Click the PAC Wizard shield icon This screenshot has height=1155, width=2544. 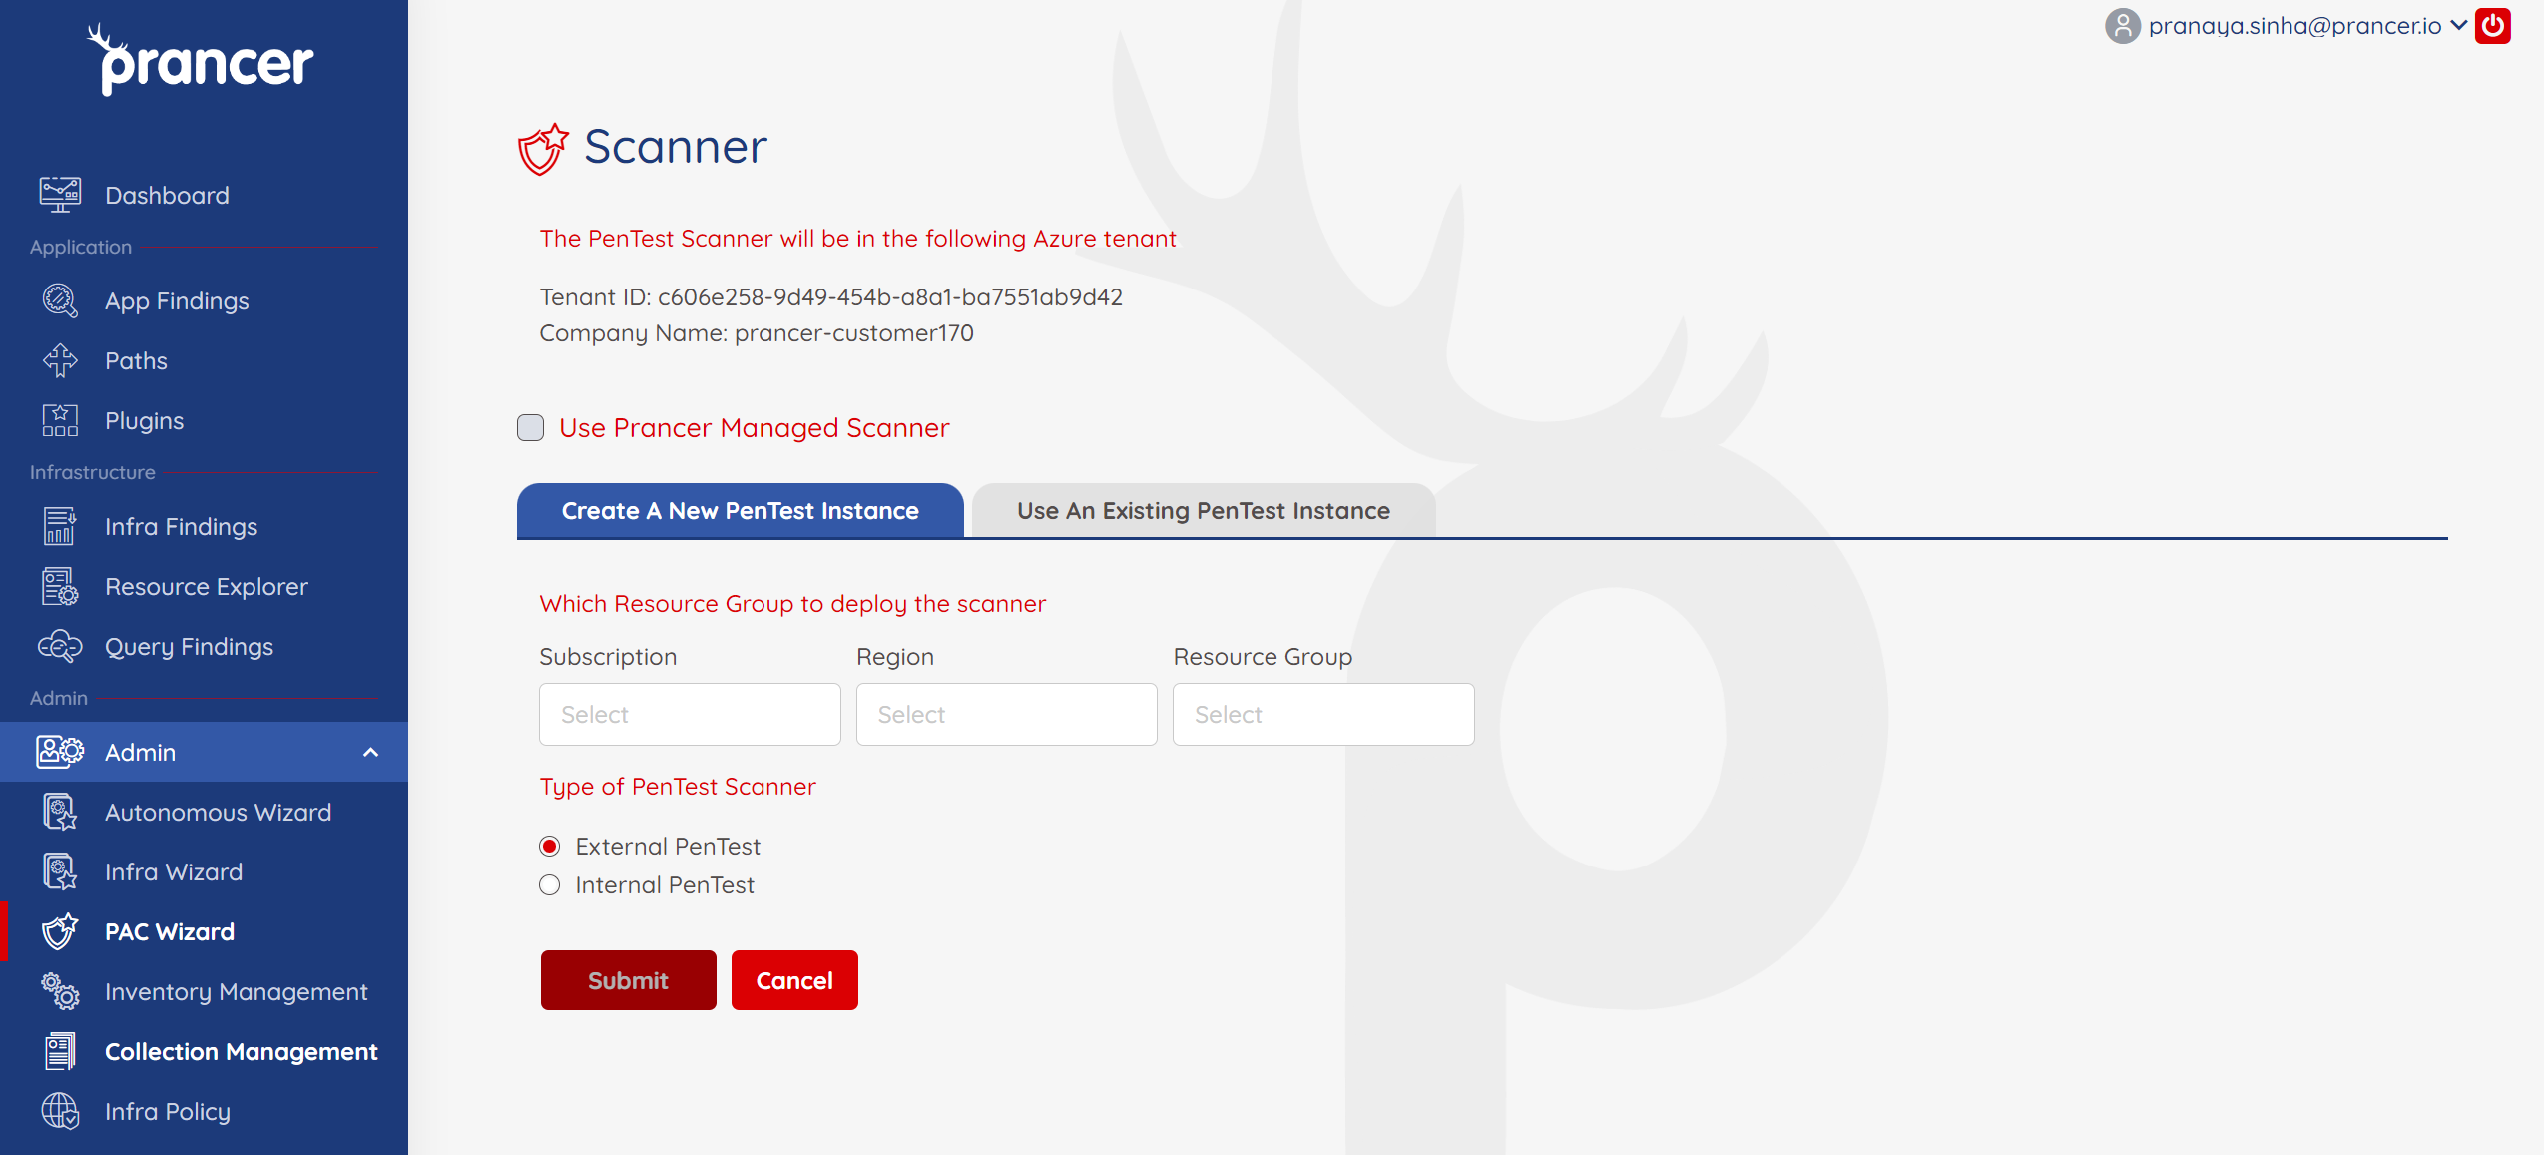(60, 931)
